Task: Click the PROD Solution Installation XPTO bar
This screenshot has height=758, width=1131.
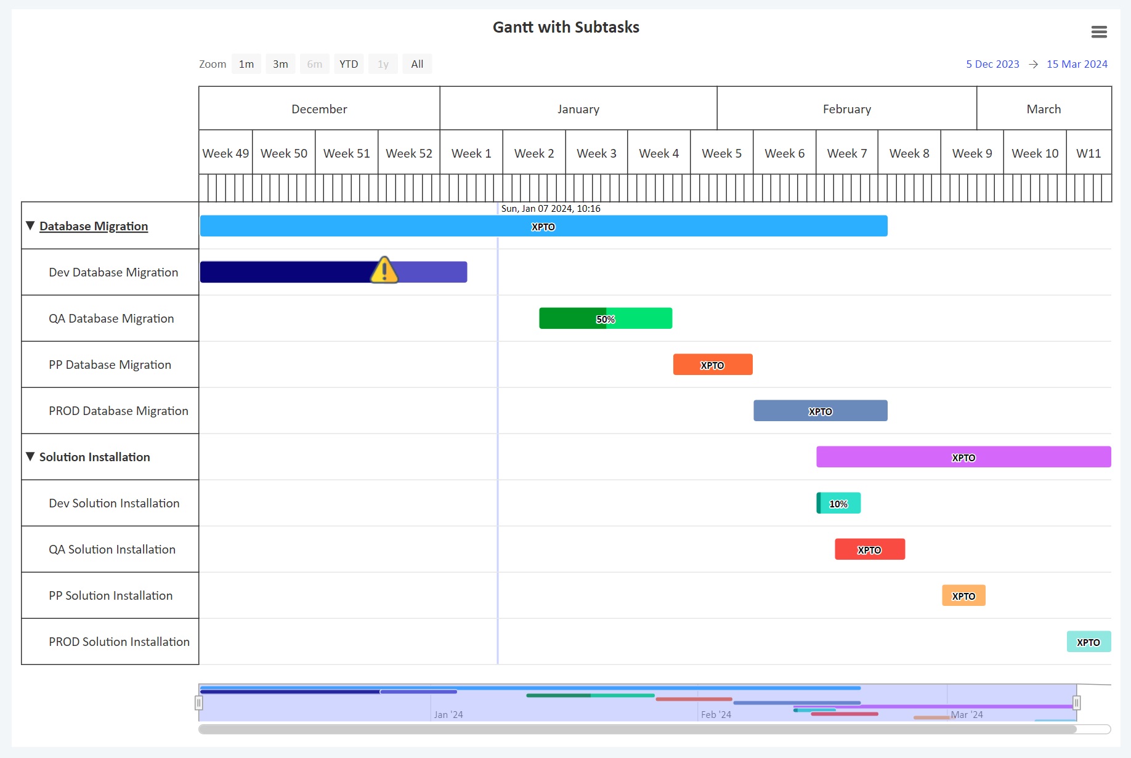Action: pyautogui.click(x=1088, y=642)
